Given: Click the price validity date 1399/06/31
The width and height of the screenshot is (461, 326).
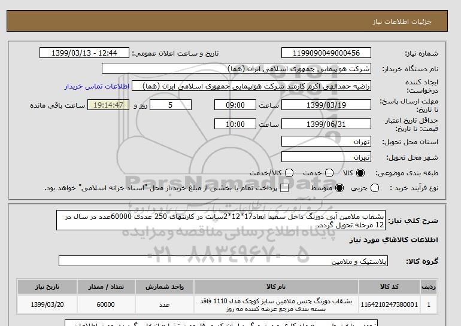Looking at the screenshot, I should pos(326,124).
